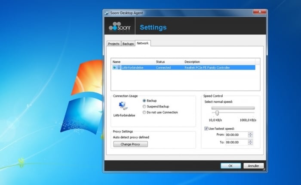The image size is (301, 185).
Task: Select the Backup radio button
Action: point(144,101)
